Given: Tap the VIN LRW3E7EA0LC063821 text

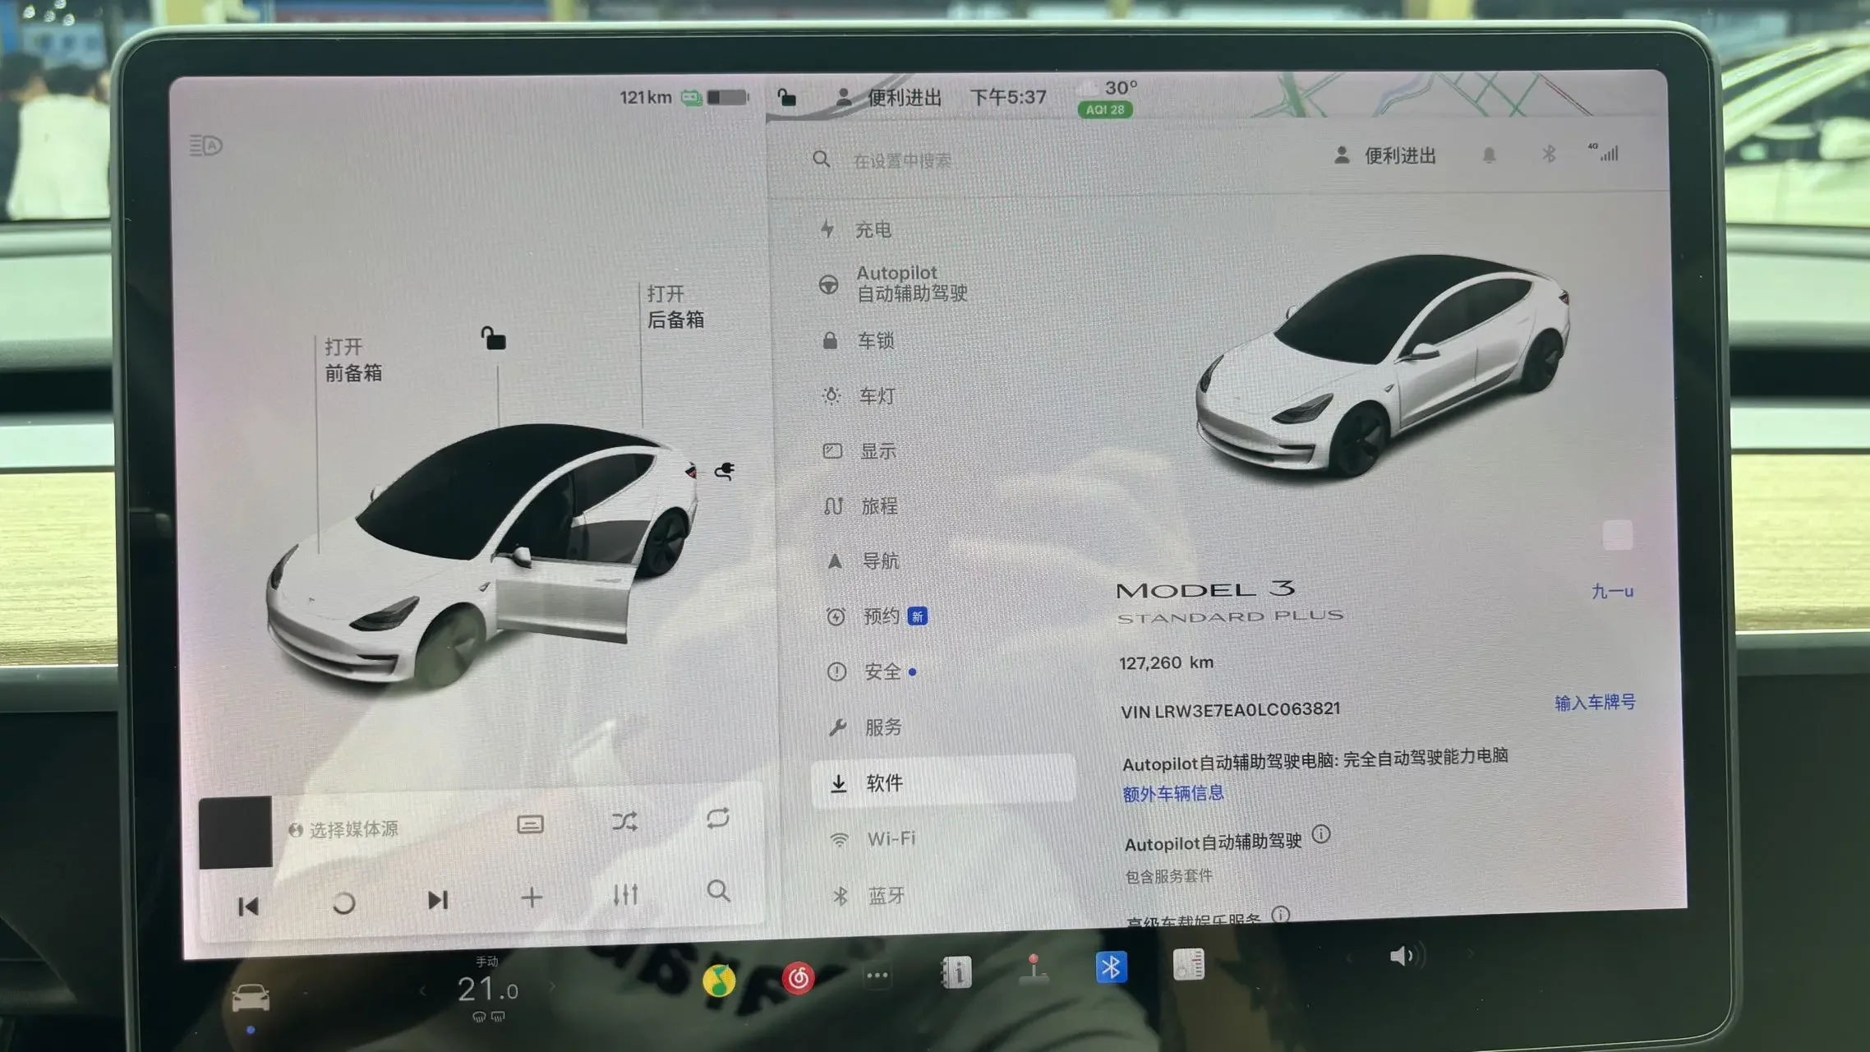Looking at the screenshot, I should (x=1231, y=710).
